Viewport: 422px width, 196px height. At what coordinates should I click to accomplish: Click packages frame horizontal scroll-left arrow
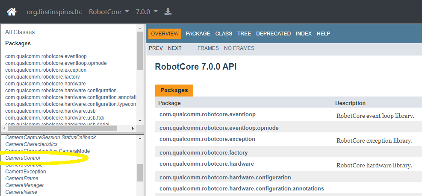(5, 129)
